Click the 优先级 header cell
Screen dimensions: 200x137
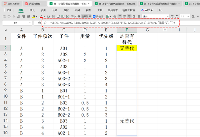coord(106,39)
